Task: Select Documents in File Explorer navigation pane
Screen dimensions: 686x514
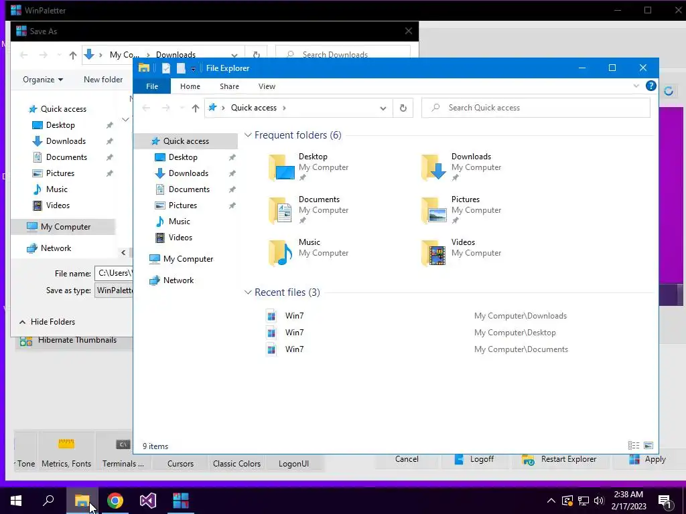Action: [189, 189]
